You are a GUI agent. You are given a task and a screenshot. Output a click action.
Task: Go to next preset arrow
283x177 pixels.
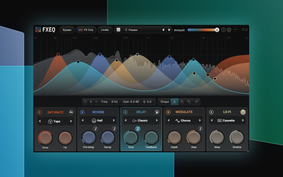point(169,29)
